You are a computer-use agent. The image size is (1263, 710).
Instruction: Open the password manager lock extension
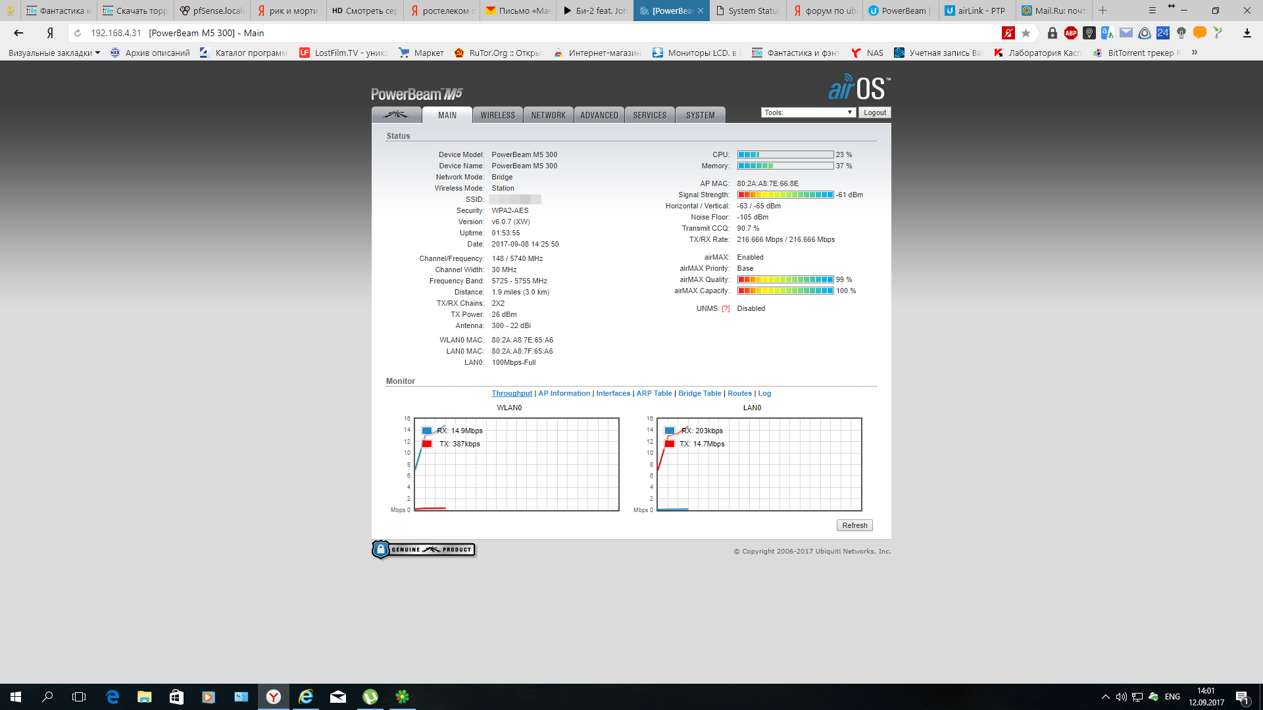pyautogui.click(x=1052, y=33)
